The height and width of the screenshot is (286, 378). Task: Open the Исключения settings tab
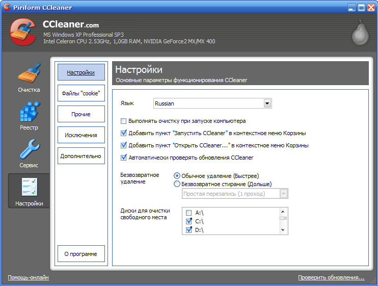(x=81, y=135)
